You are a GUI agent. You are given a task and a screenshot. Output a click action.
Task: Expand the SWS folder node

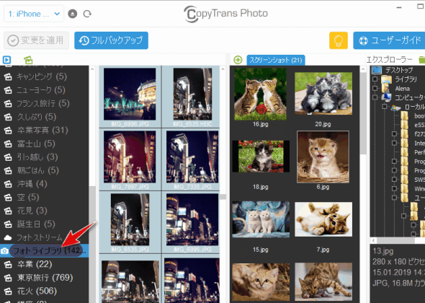coord(394,180)
